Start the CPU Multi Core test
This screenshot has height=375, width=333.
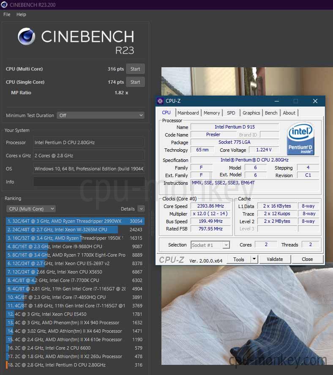(135, 69)
